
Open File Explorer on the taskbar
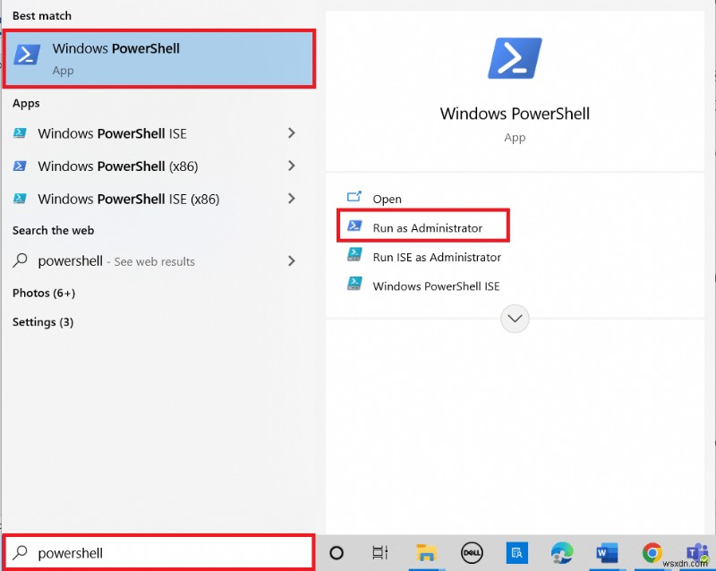[x=427, y=552]
